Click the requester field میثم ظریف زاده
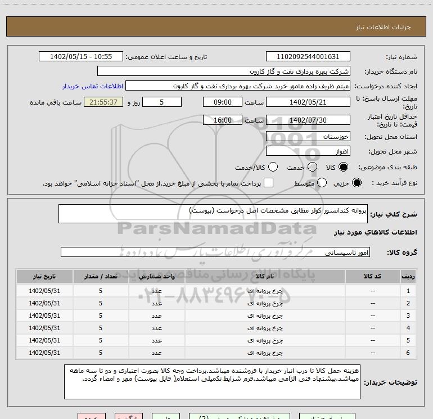Viewport: 433px width, 419px height. click(238, 86)
